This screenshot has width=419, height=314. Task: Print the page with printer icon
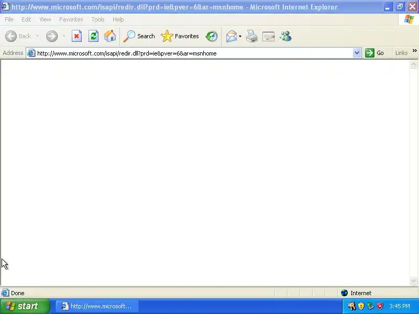[252, 36]
